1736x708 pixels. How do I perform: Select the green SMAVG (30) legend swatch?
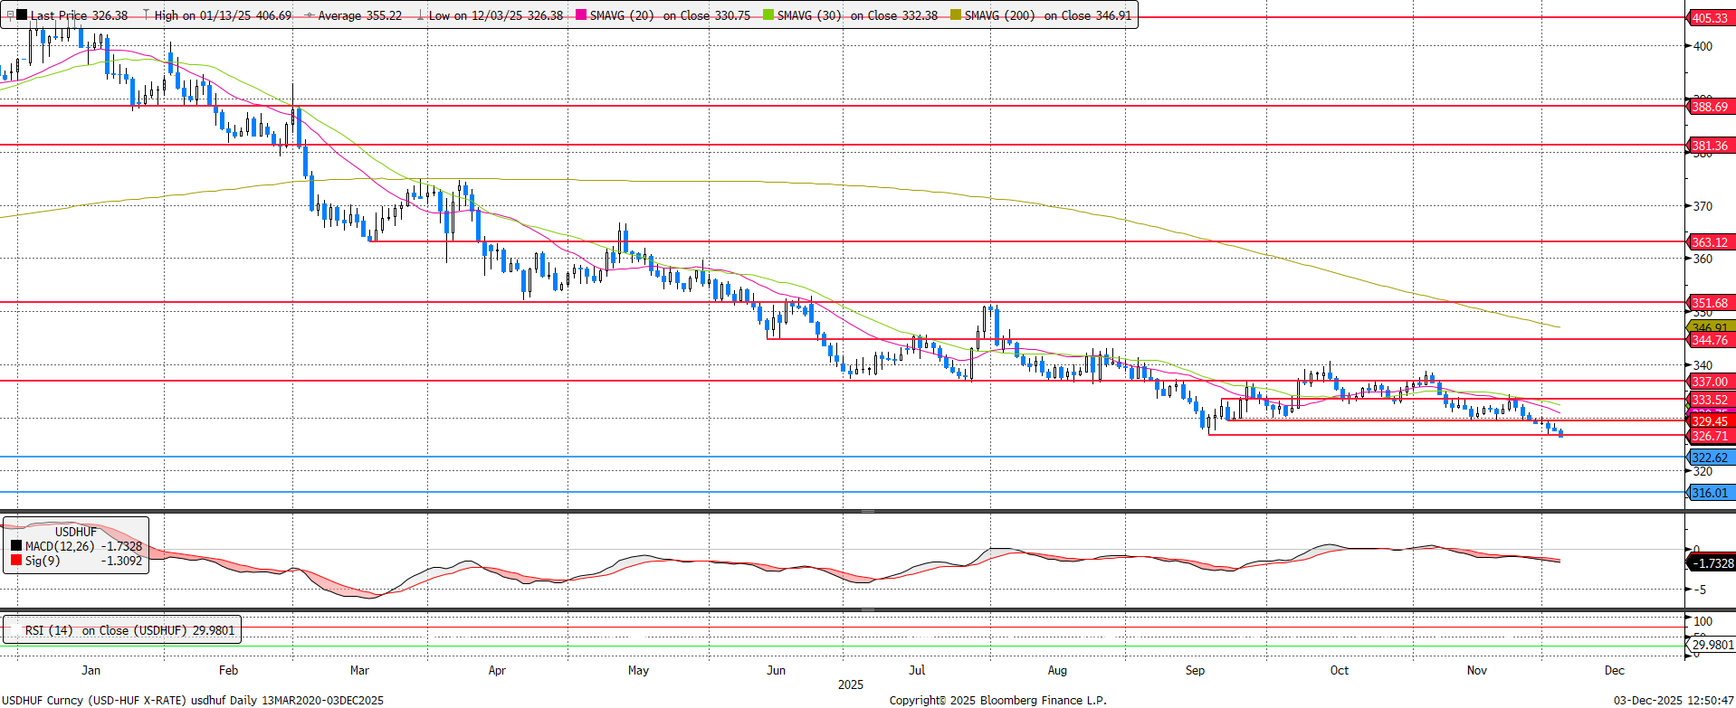pos(768,15)
